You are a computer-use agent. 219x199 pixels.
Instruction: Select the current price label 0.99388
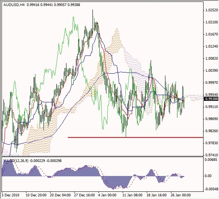pos(211,99)
